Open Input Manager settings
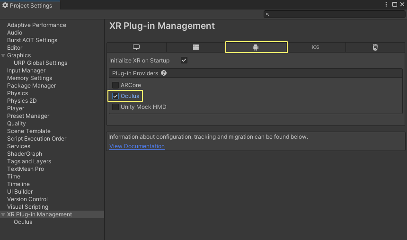The image size is (407, 240). pos(26,71)
